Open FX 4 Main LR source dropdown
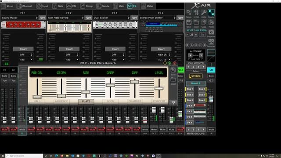The height and width of the screenshot is (158, 281). (x=164, y=54)
